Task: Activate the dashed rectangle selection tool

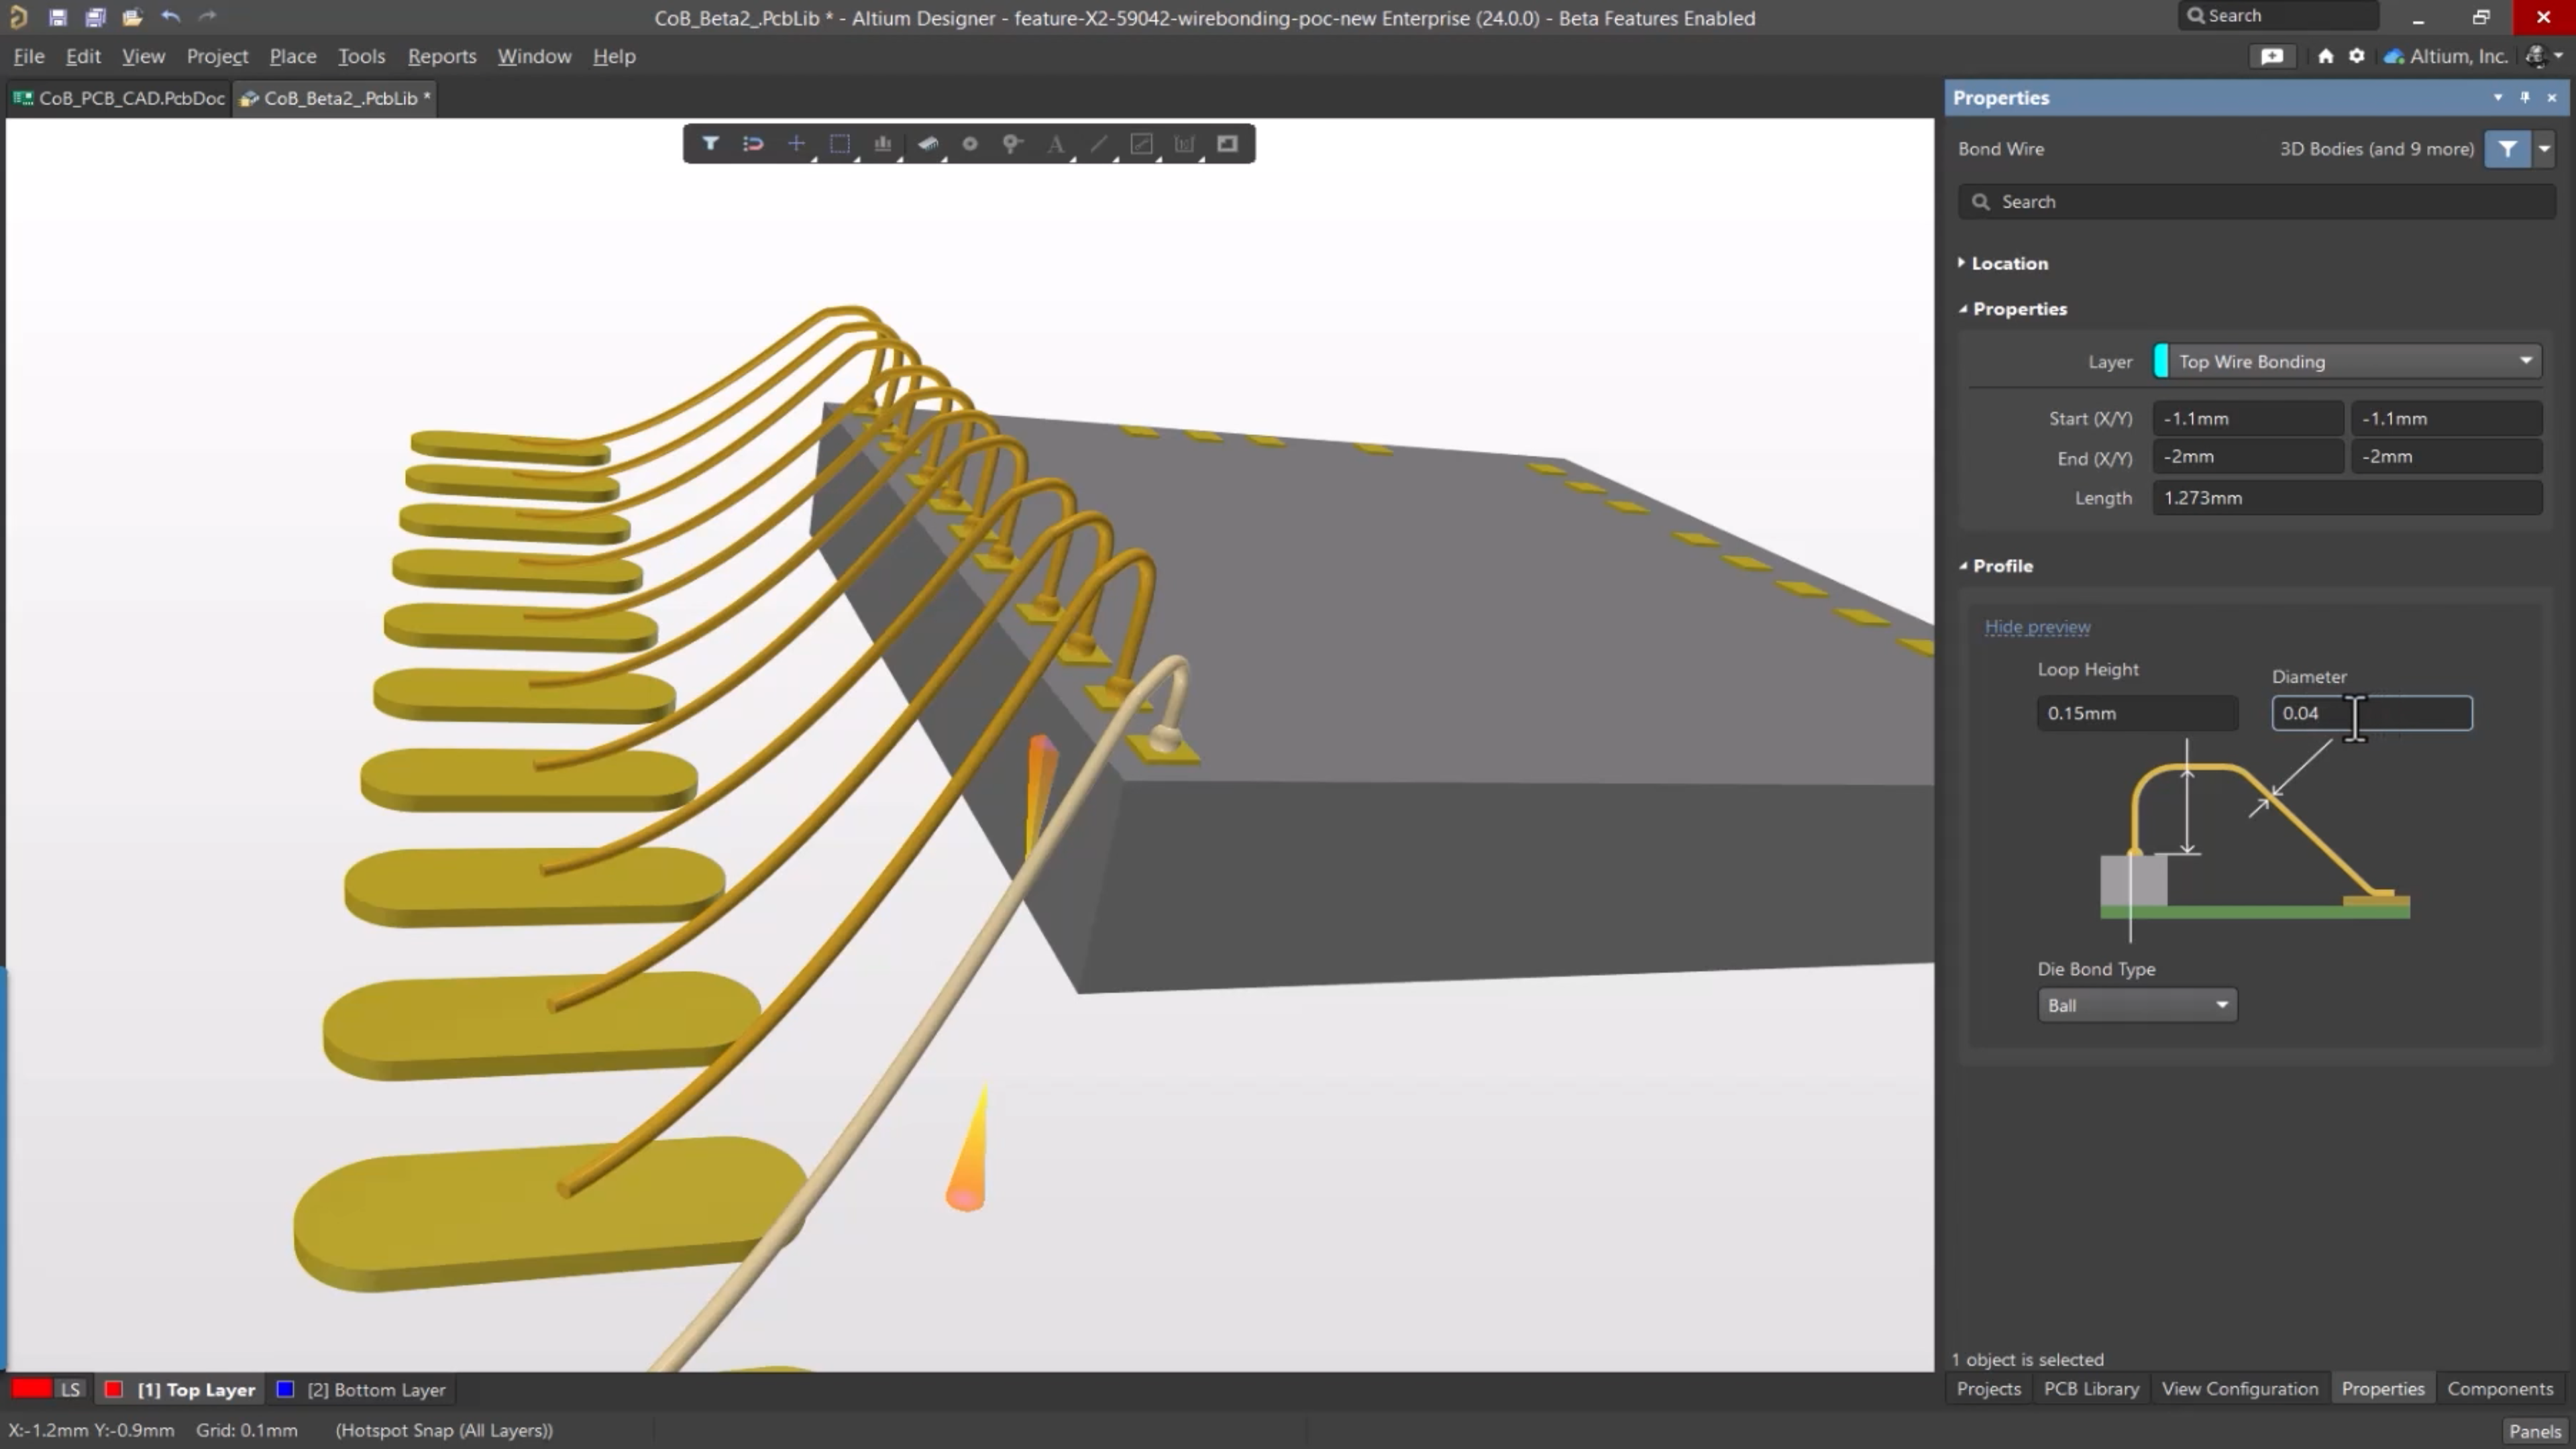Action: point(840,144)
